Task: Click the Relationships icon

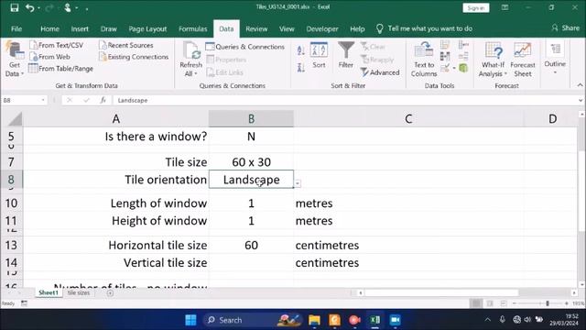Action: [463, 57]
